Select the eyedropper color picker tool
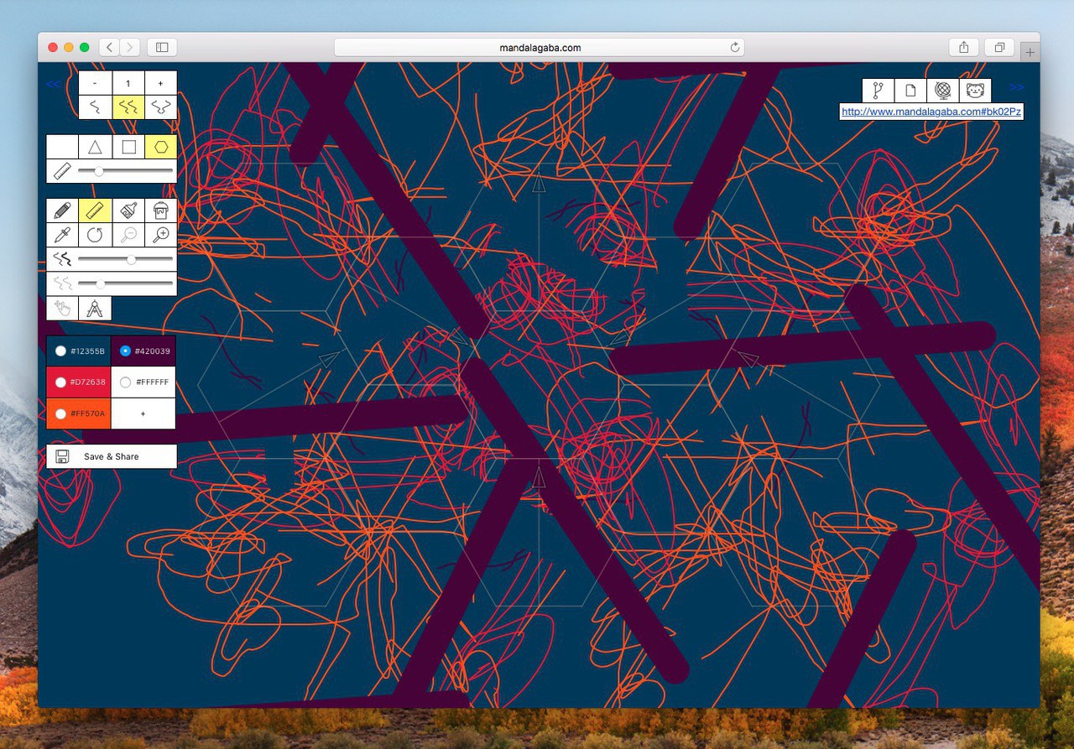Viewport: 1074px width, 749px height. tap(62, 235)
